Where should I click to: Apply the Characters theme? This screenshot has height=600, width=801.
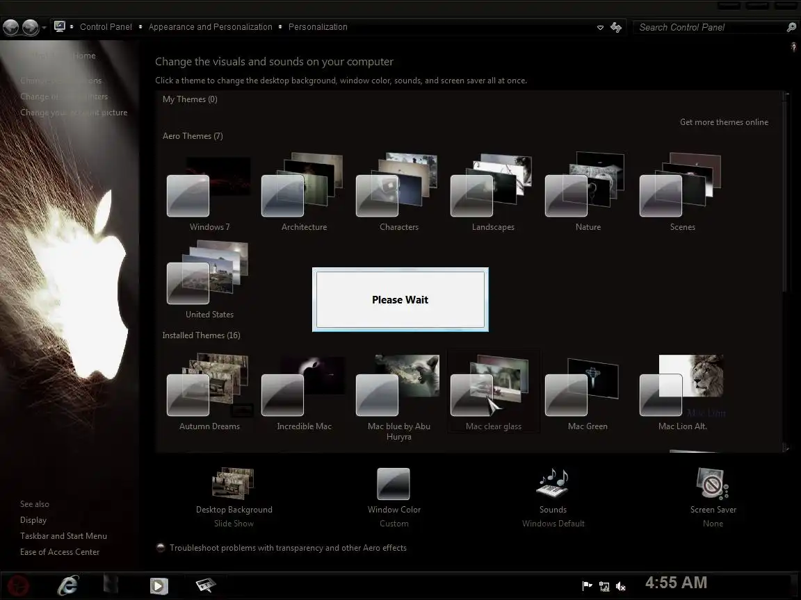[398, 193]
